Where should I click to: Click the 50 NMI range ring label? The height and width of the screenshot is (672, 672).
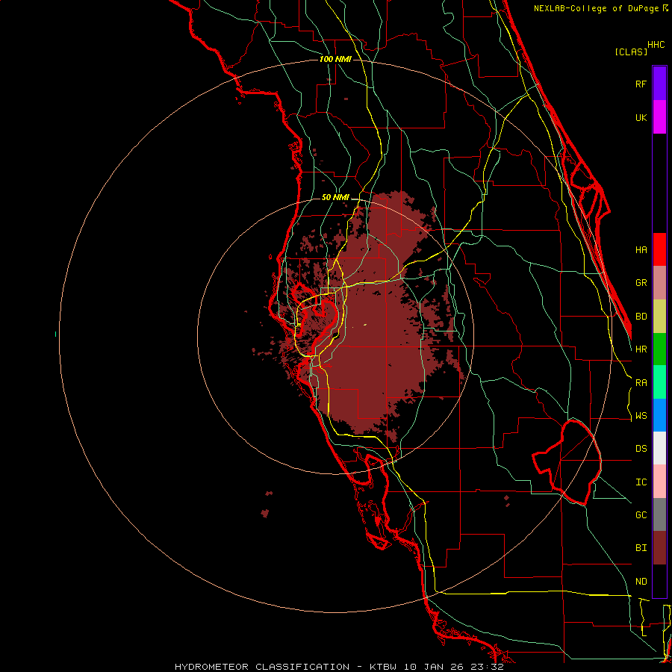[x=335, y=197]
